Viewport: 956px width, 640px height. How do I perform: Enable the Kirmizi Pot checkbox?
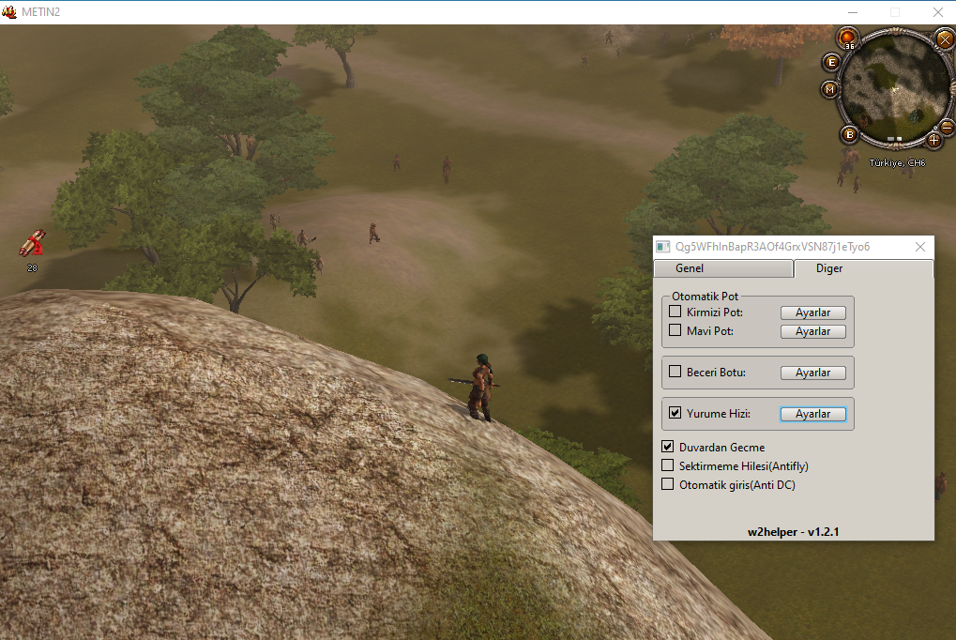[675, 312]
